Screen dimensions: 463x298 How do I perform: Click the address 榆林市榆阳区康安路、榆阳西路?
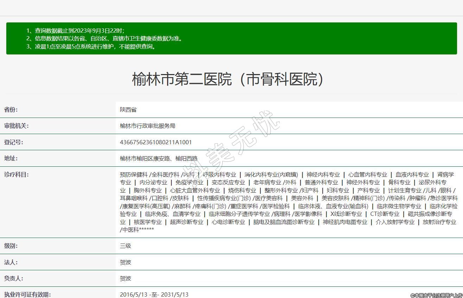tap(159, 158)
